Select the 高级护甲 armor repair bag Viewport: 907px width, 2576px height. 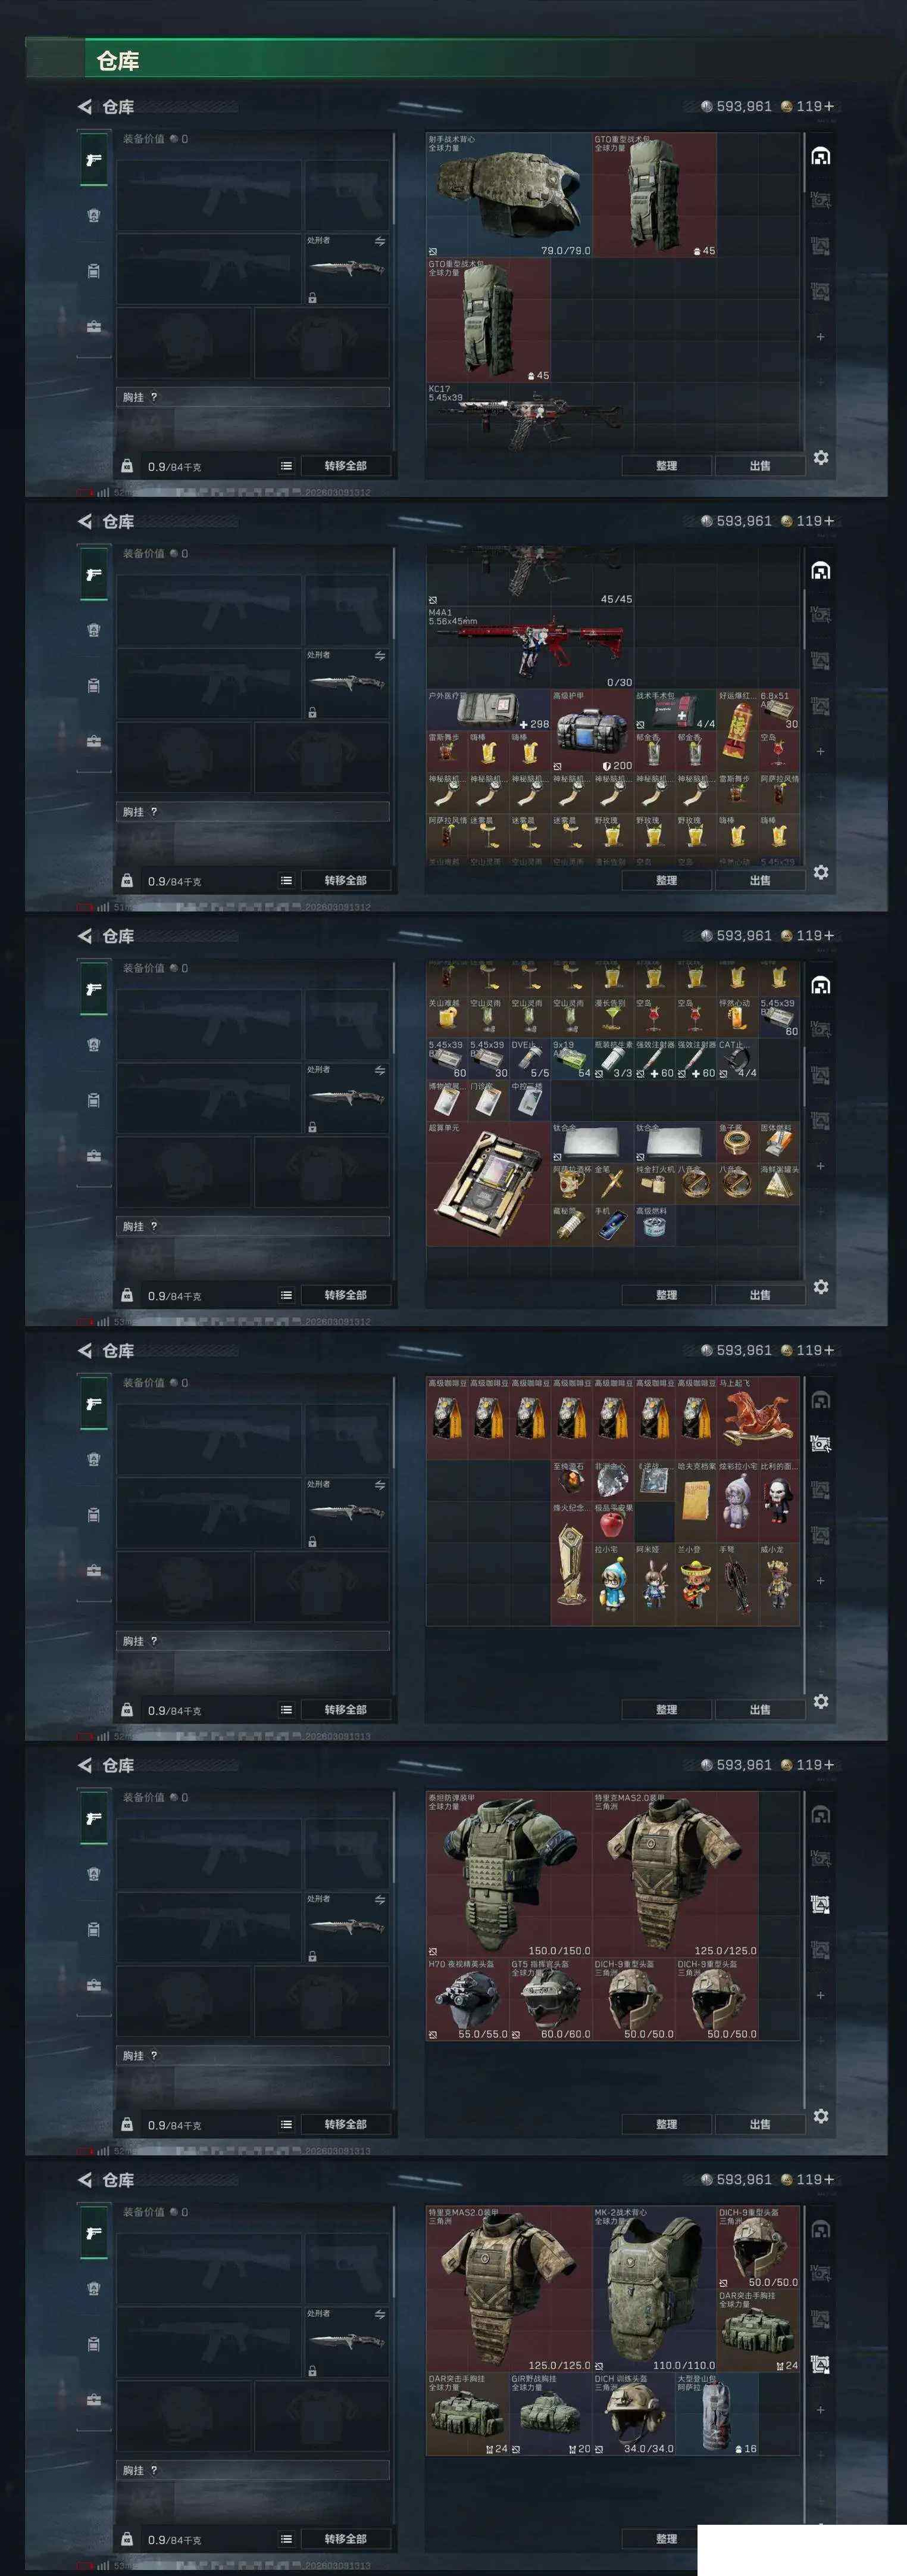592,730
